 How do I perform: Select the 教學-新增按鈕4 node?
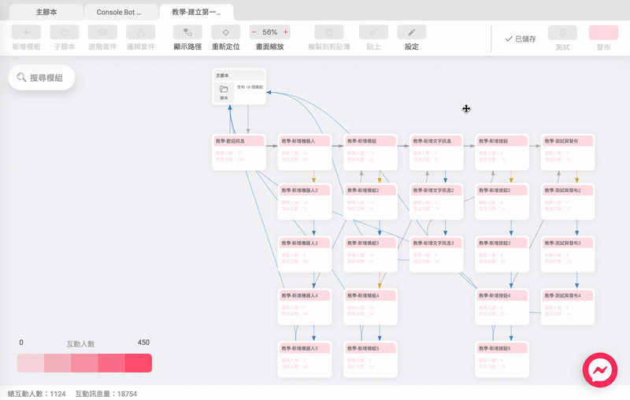tap(502, 307)
